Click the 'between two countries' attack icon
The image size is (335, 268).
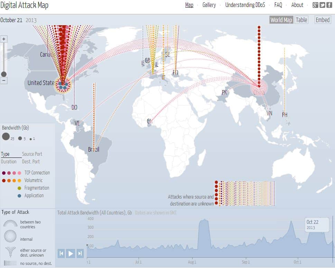(10, 223)
